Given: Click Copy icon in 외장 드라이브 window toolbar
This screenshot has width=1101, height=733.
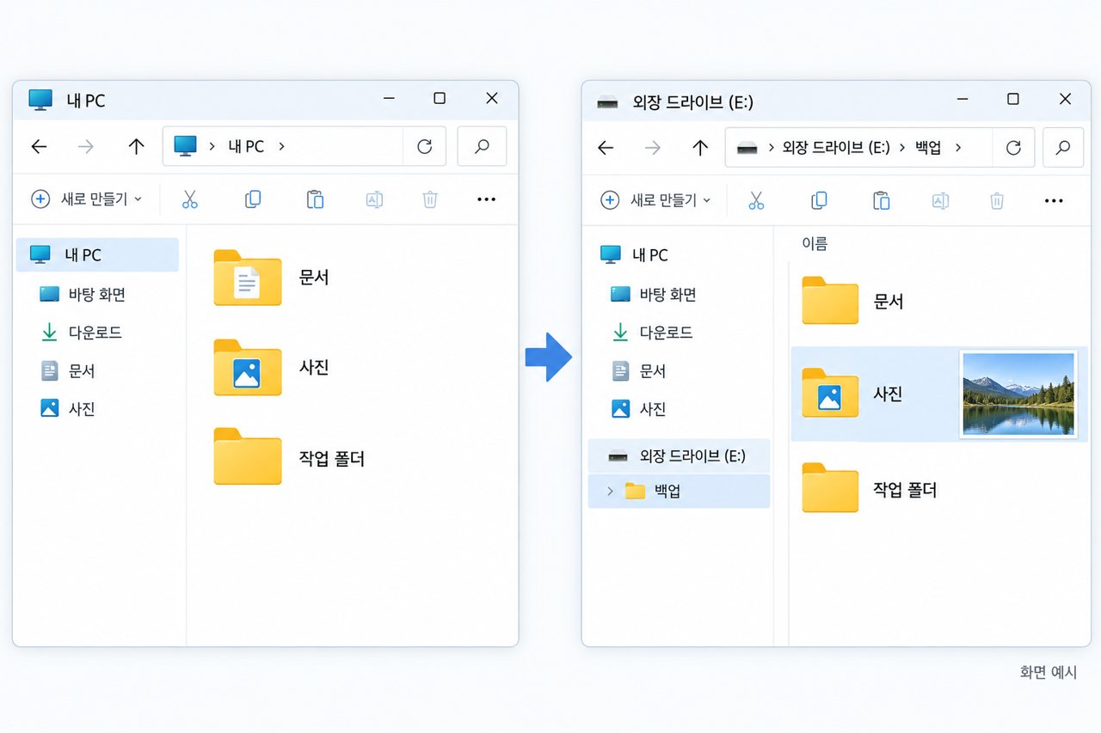Looking at the screenshot, I should coord(819,200).
